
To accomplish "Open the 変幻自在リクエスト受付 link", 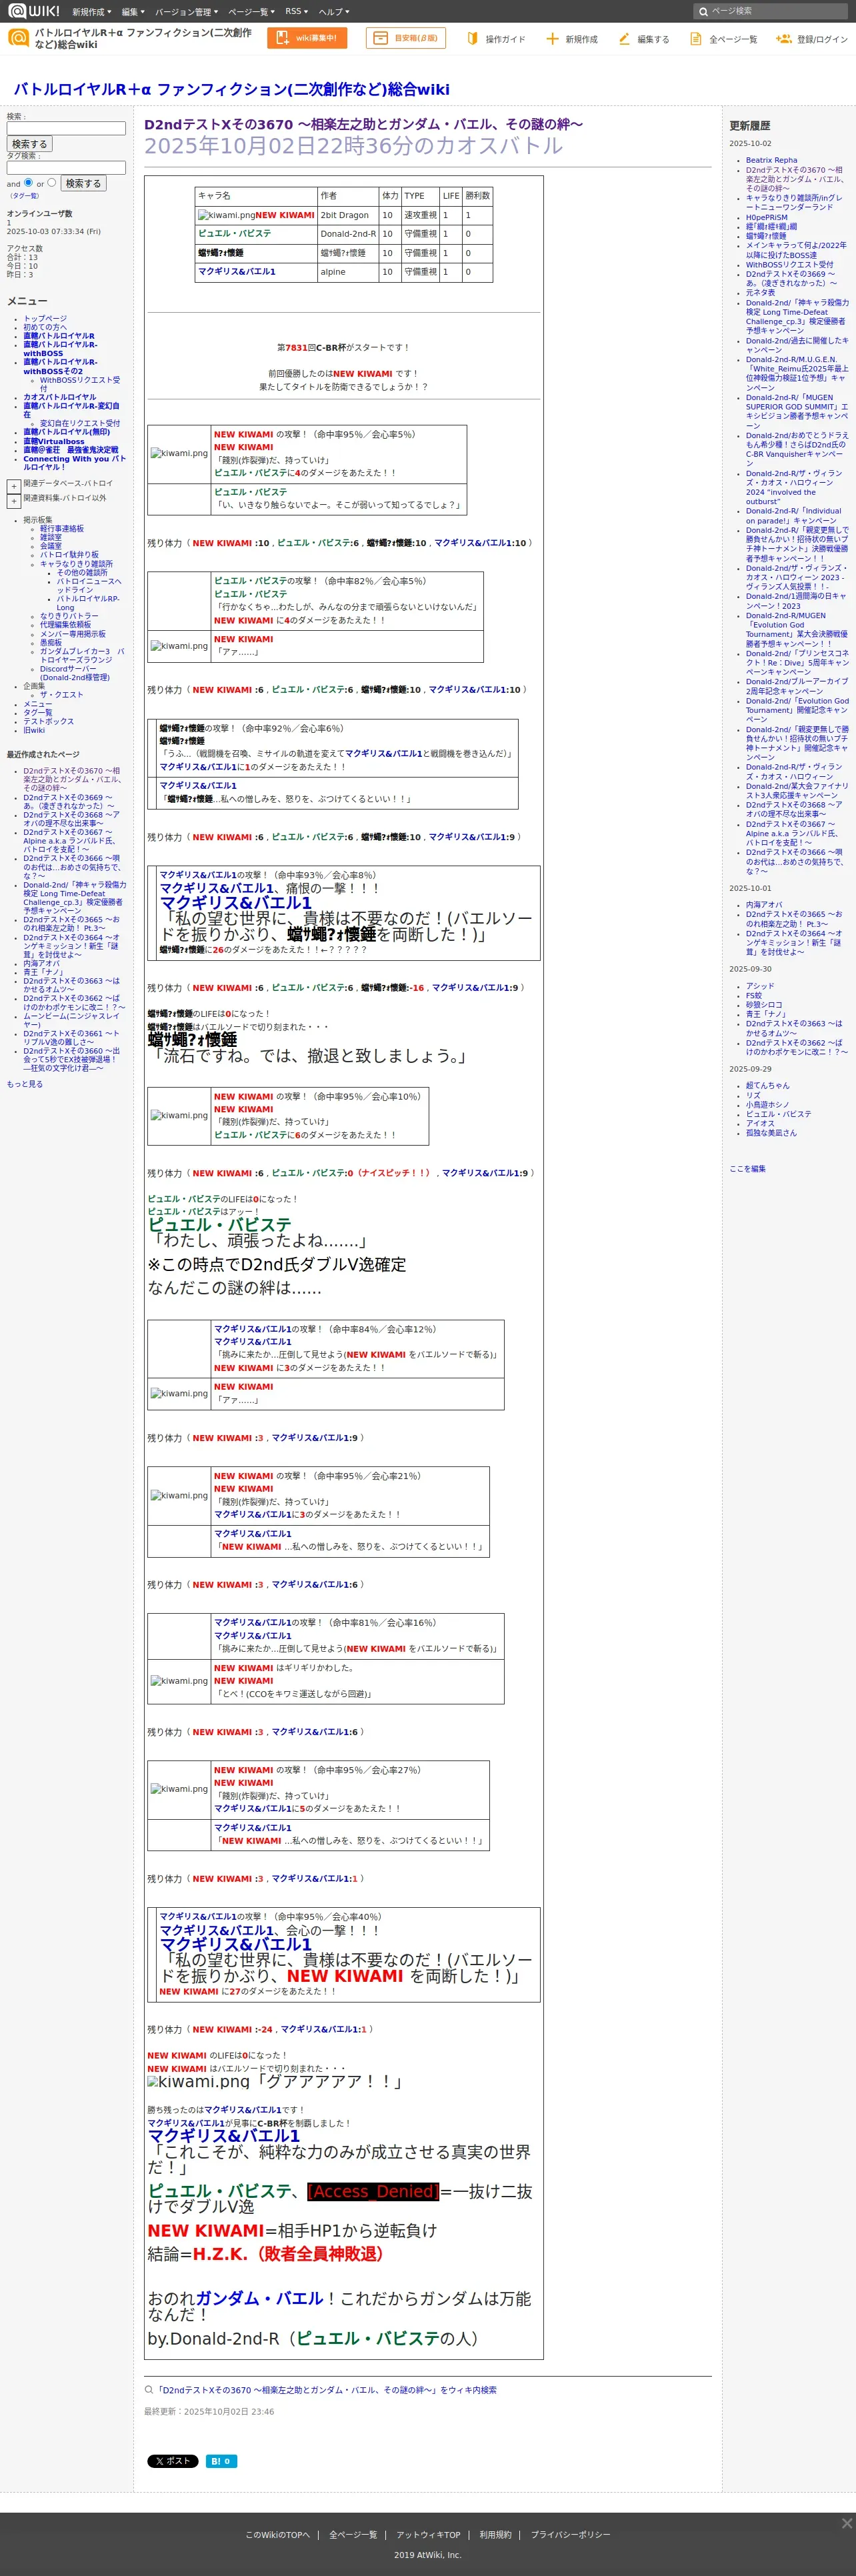I will 80,423.
